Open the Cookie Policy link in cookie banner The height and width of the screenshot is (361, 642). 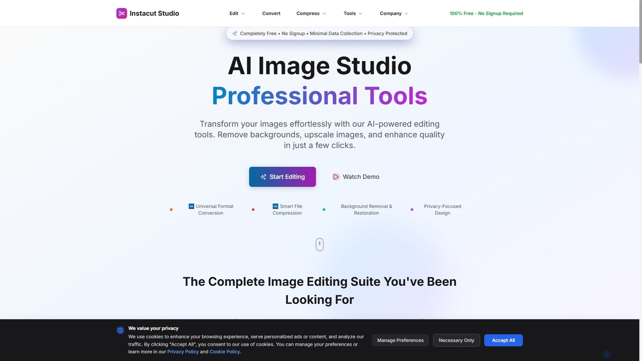[225, 352]
